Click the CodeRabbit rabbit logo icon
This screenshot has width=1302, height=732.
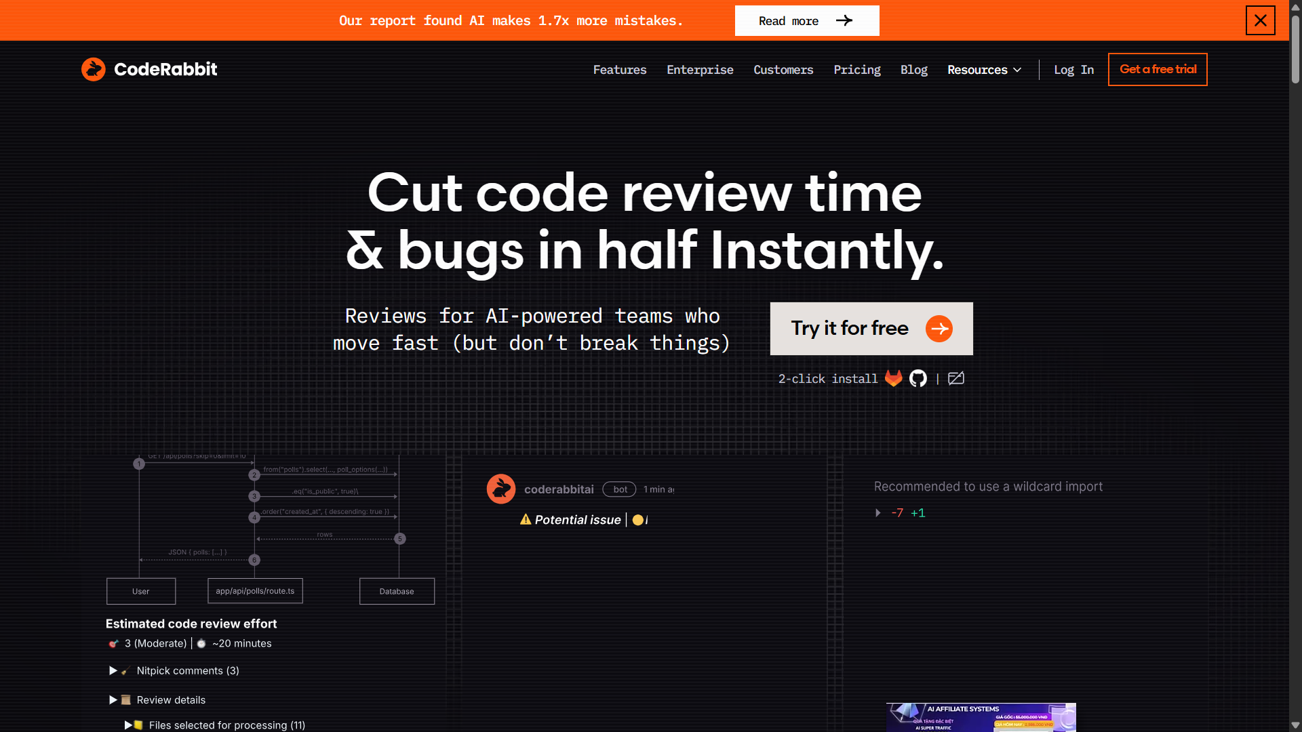click(x=94, y=69)
